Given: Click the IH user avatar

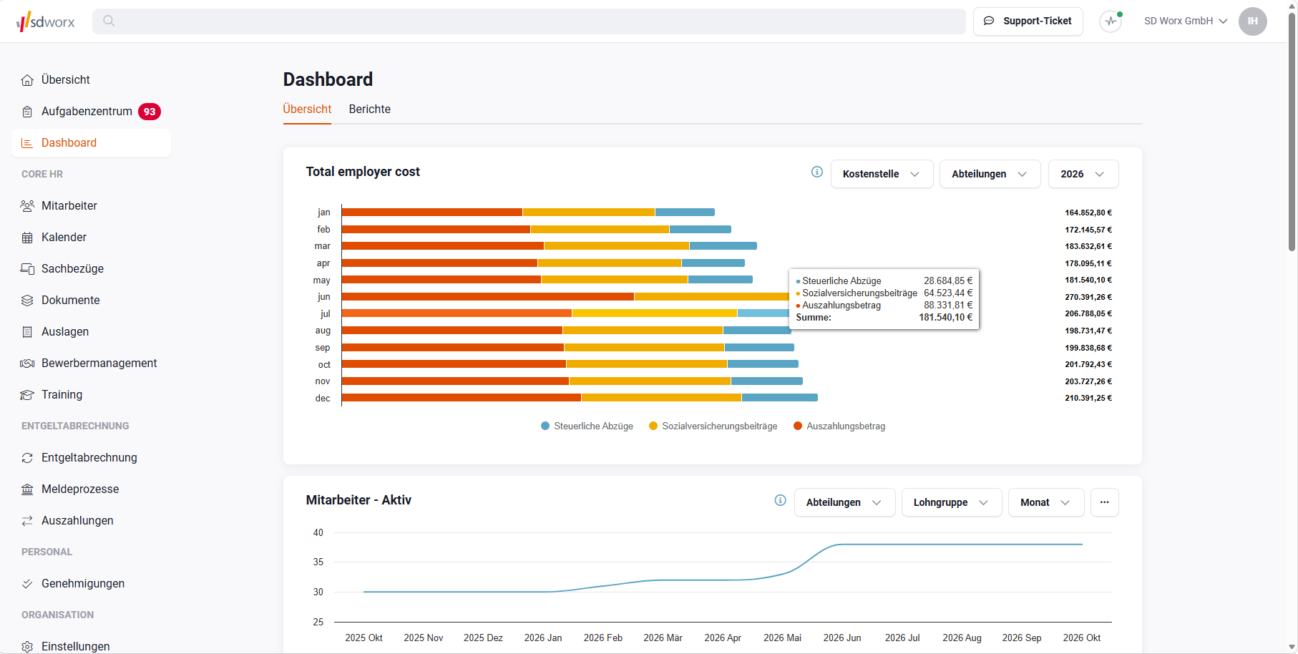Looking at the screenshot, I should (1253, 21).
